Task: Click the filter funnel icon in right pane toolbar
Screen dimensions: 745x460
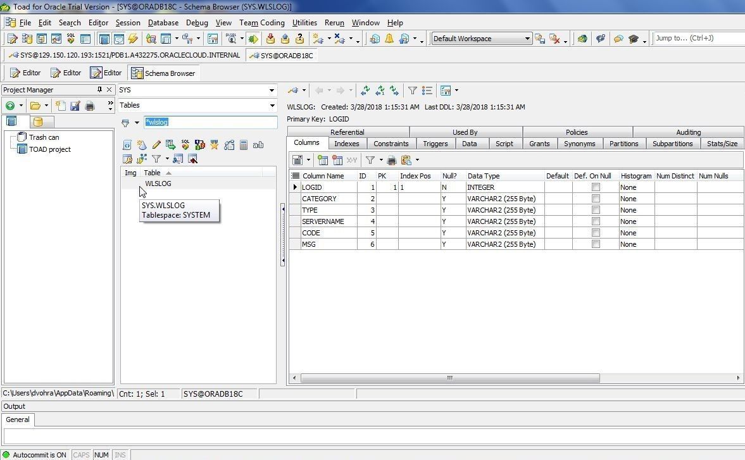Action: pos(413,90)
